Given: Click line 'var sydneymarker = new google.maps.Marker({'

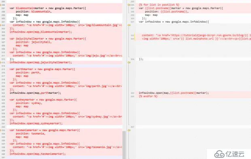Looking at the screenshot, I should coord(43,100).
